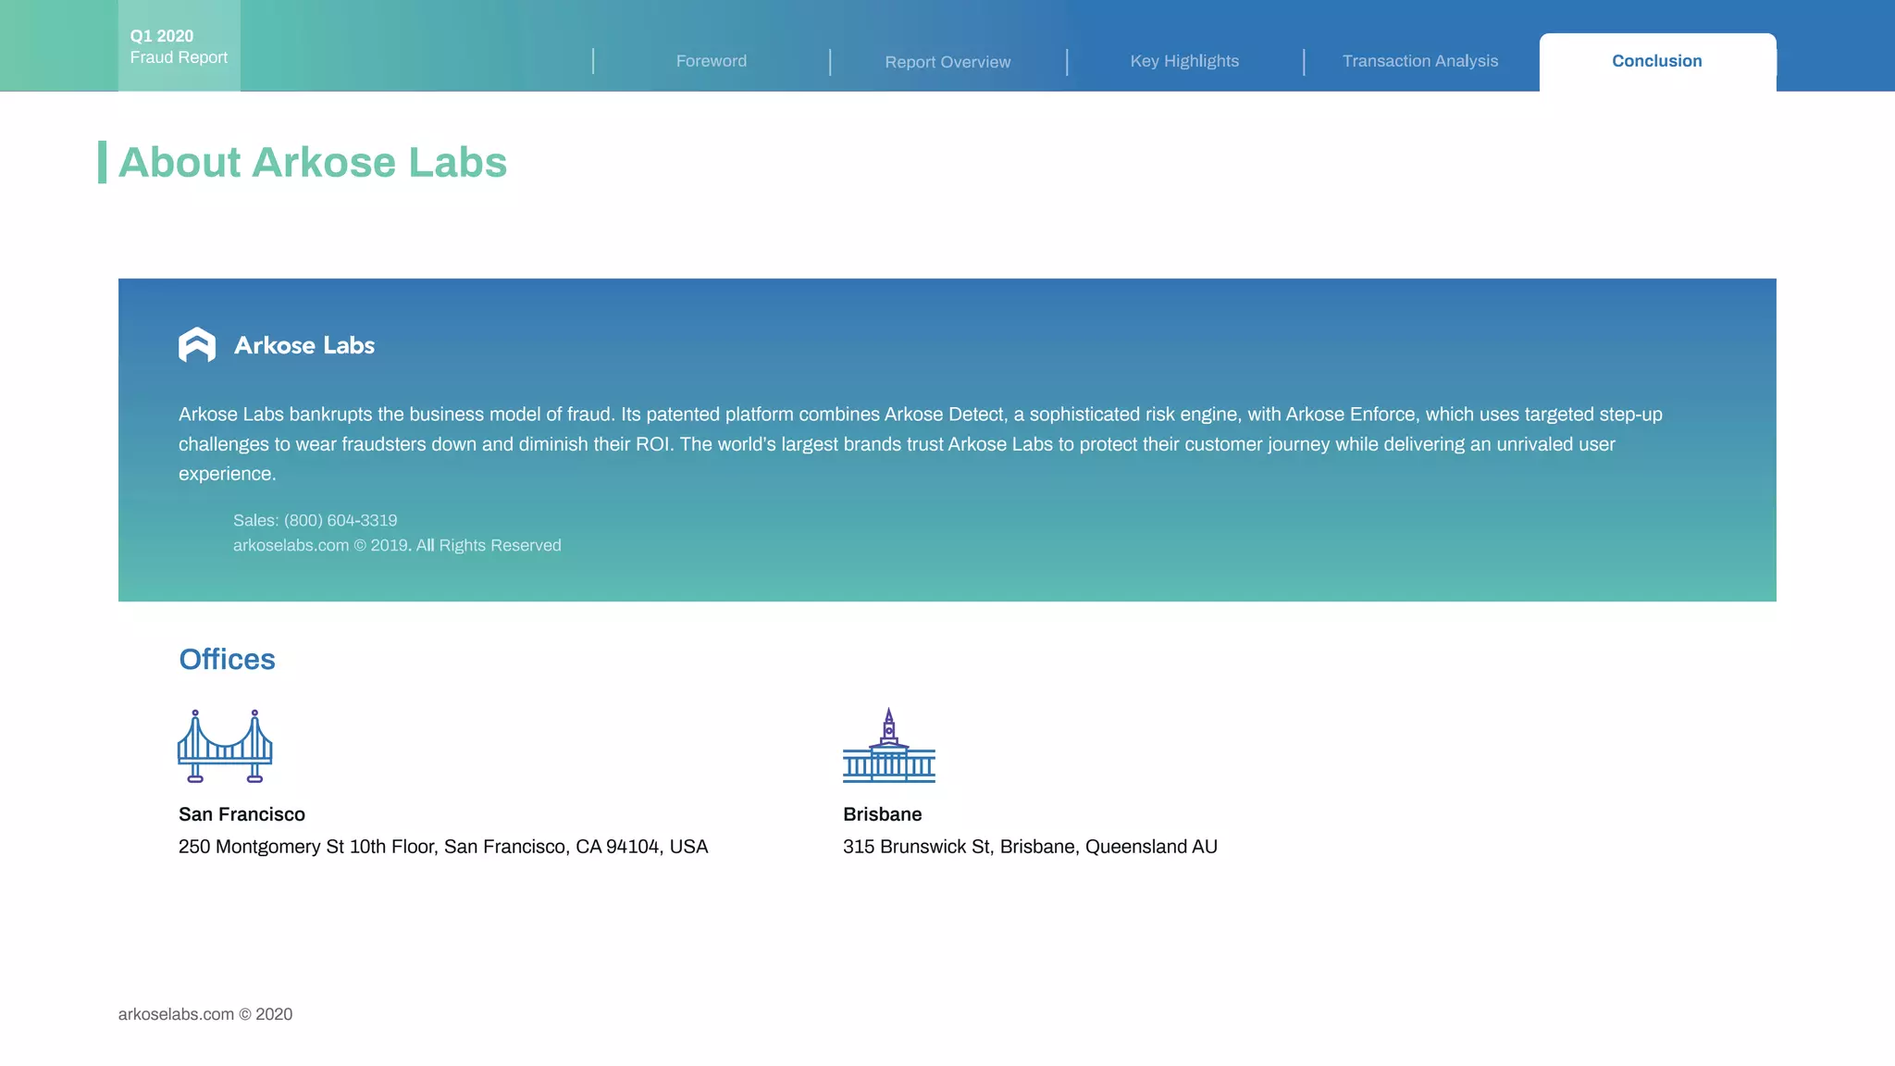Image resolution: width=1895 pixels, height=1066 pixels.
Task: Open Transaction Analysis tab
Action: [1420, 61]
